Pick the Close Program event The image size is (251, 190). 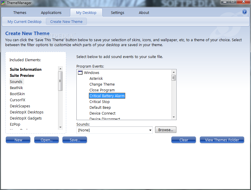click(102, 90)
